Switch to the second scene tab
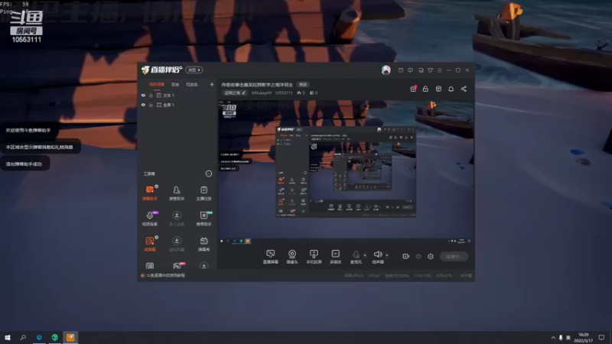This screenshot has width=612, height=344. click(x=175, y=84)
